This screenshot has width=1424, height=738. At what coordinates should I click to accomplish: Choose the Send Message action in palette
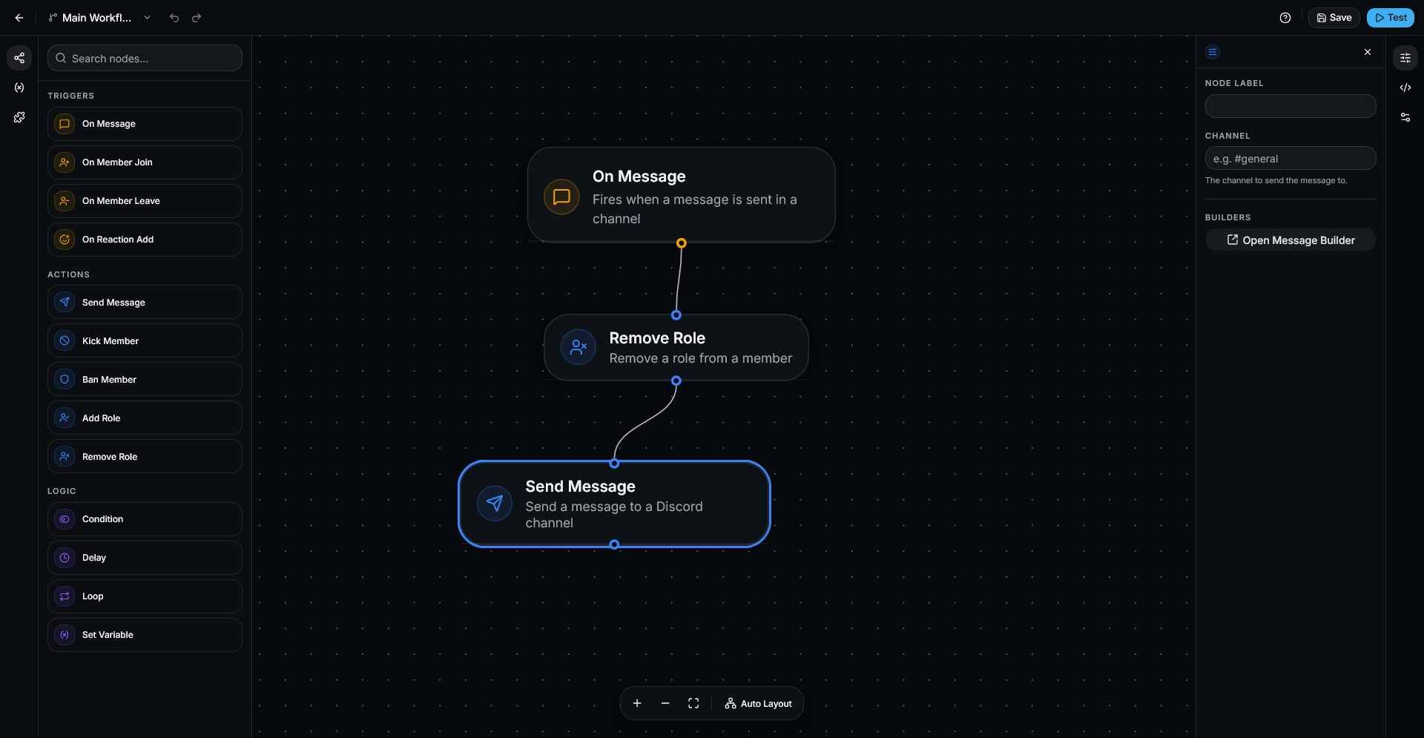coord(145,302)
